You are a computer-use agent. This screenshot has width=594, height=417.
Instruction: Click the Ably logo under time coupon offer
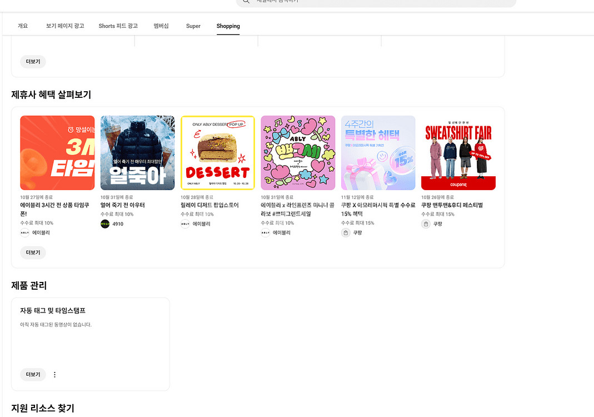(x=25, y=233)
